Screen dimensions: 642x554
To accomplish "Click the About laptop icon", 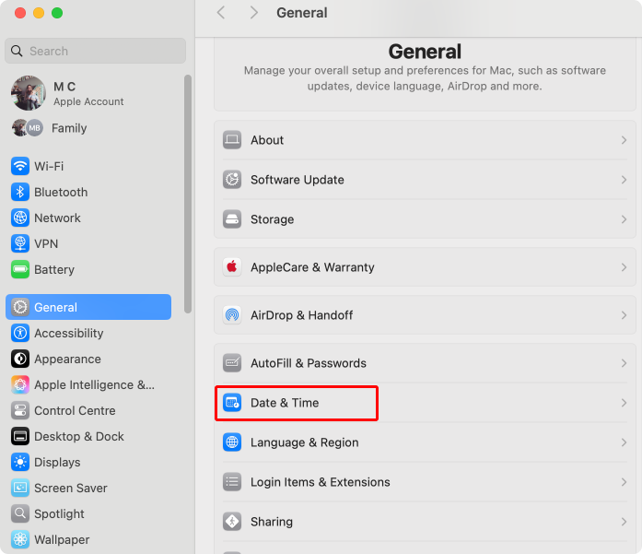I will [232, 140].
